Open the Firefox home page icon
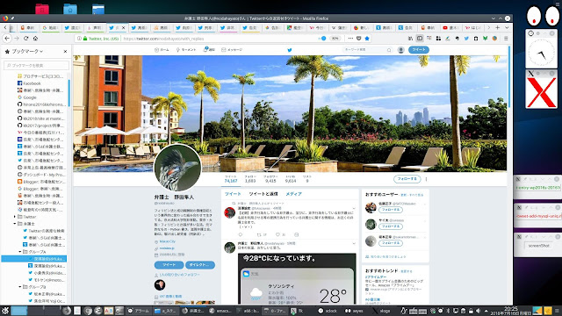This screenshot has height=316, width=562. click(35, 39)
